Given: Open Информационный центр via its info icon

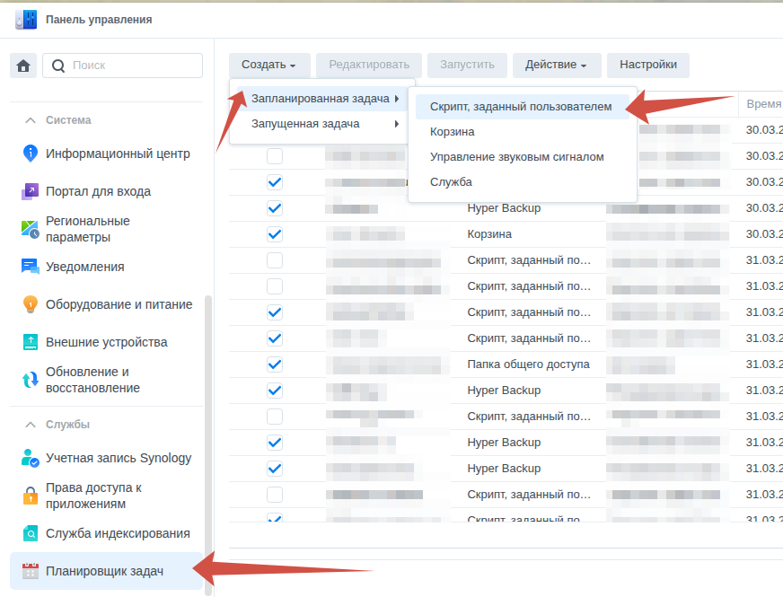Looking at the screenshot, I should tap(31, 154).
